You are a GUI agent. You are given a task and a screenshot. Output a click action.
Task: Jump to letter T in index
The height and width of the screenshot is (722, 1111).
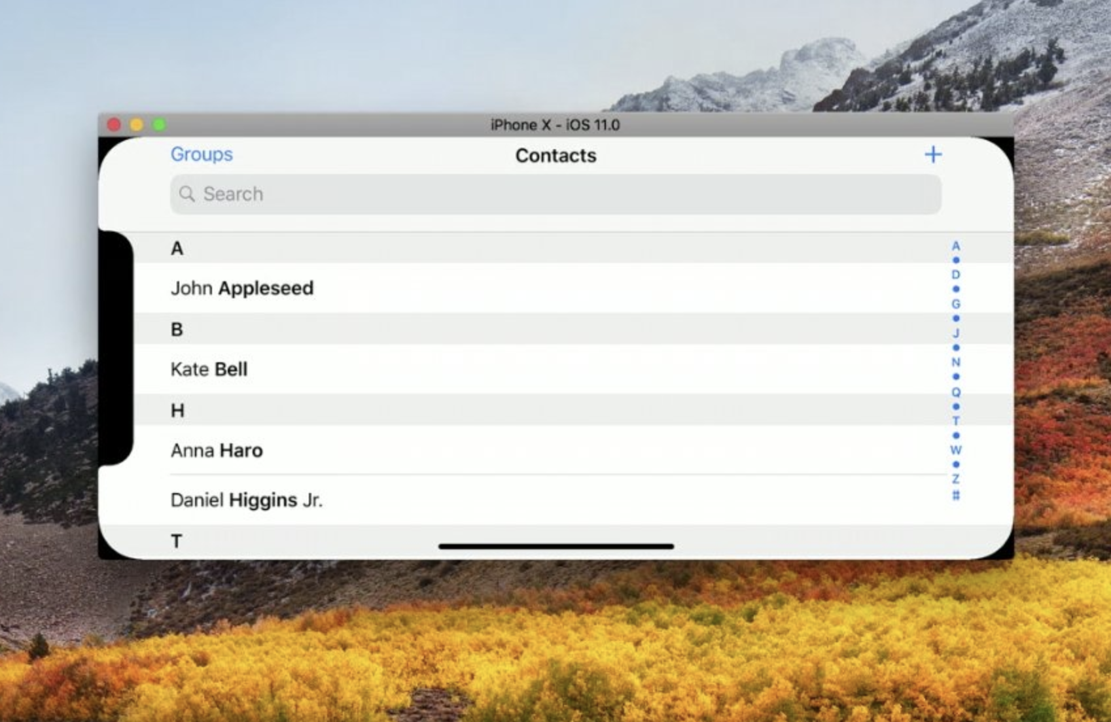[x=956, y=421]
